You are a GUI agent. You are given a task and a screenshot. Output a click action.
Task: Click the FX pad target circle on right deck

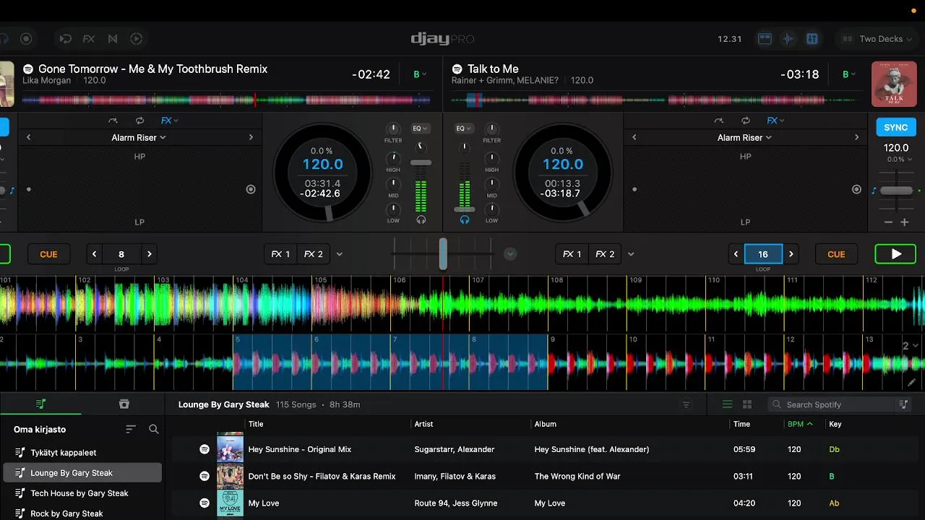point(856,189)
